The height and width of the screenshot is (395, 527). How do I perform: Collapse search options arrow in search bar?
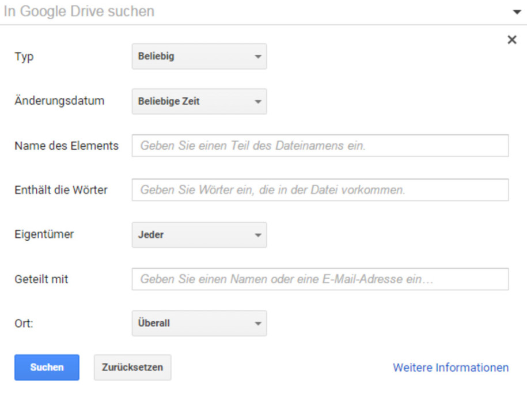pos(517,12)
